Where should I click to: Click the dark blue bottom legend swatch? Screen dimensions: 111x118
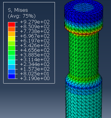(11, 77)
